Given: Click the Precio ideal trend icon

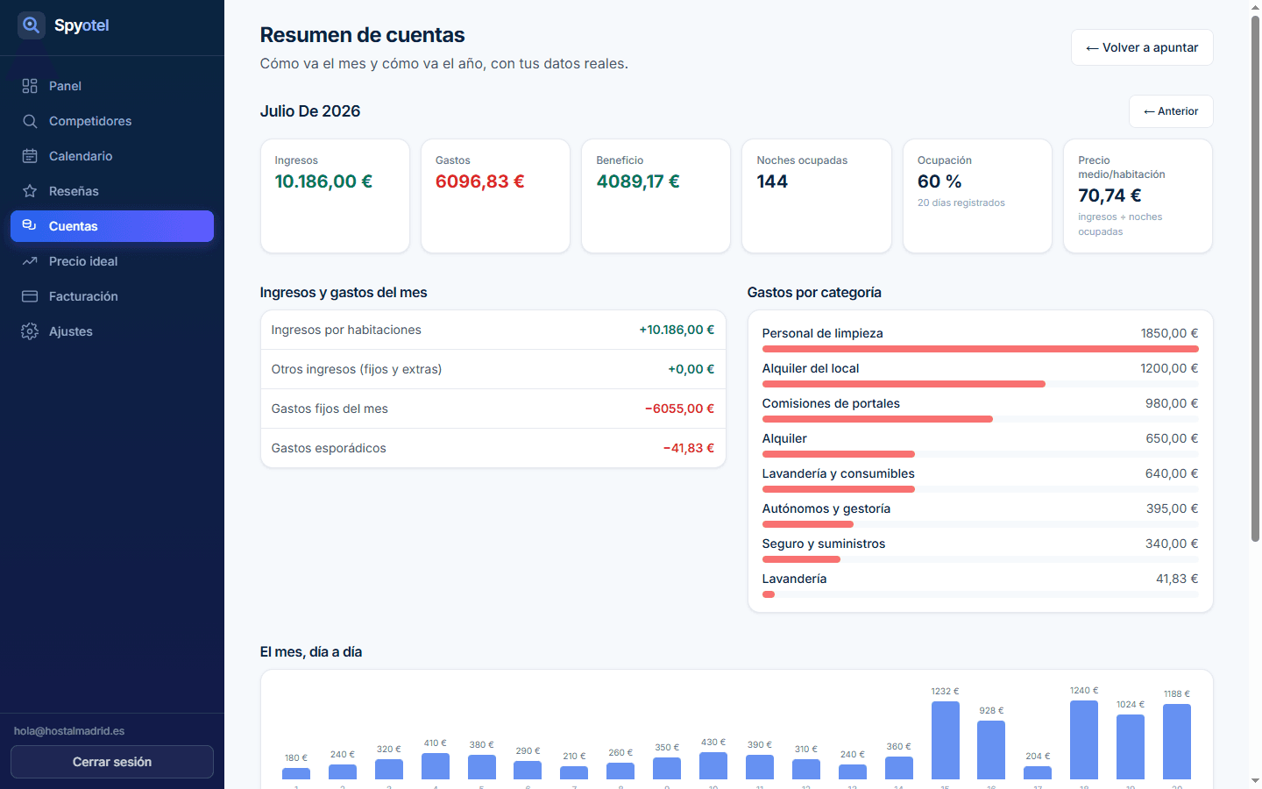Looking at the screenshot, I should (x=30, y=261).
